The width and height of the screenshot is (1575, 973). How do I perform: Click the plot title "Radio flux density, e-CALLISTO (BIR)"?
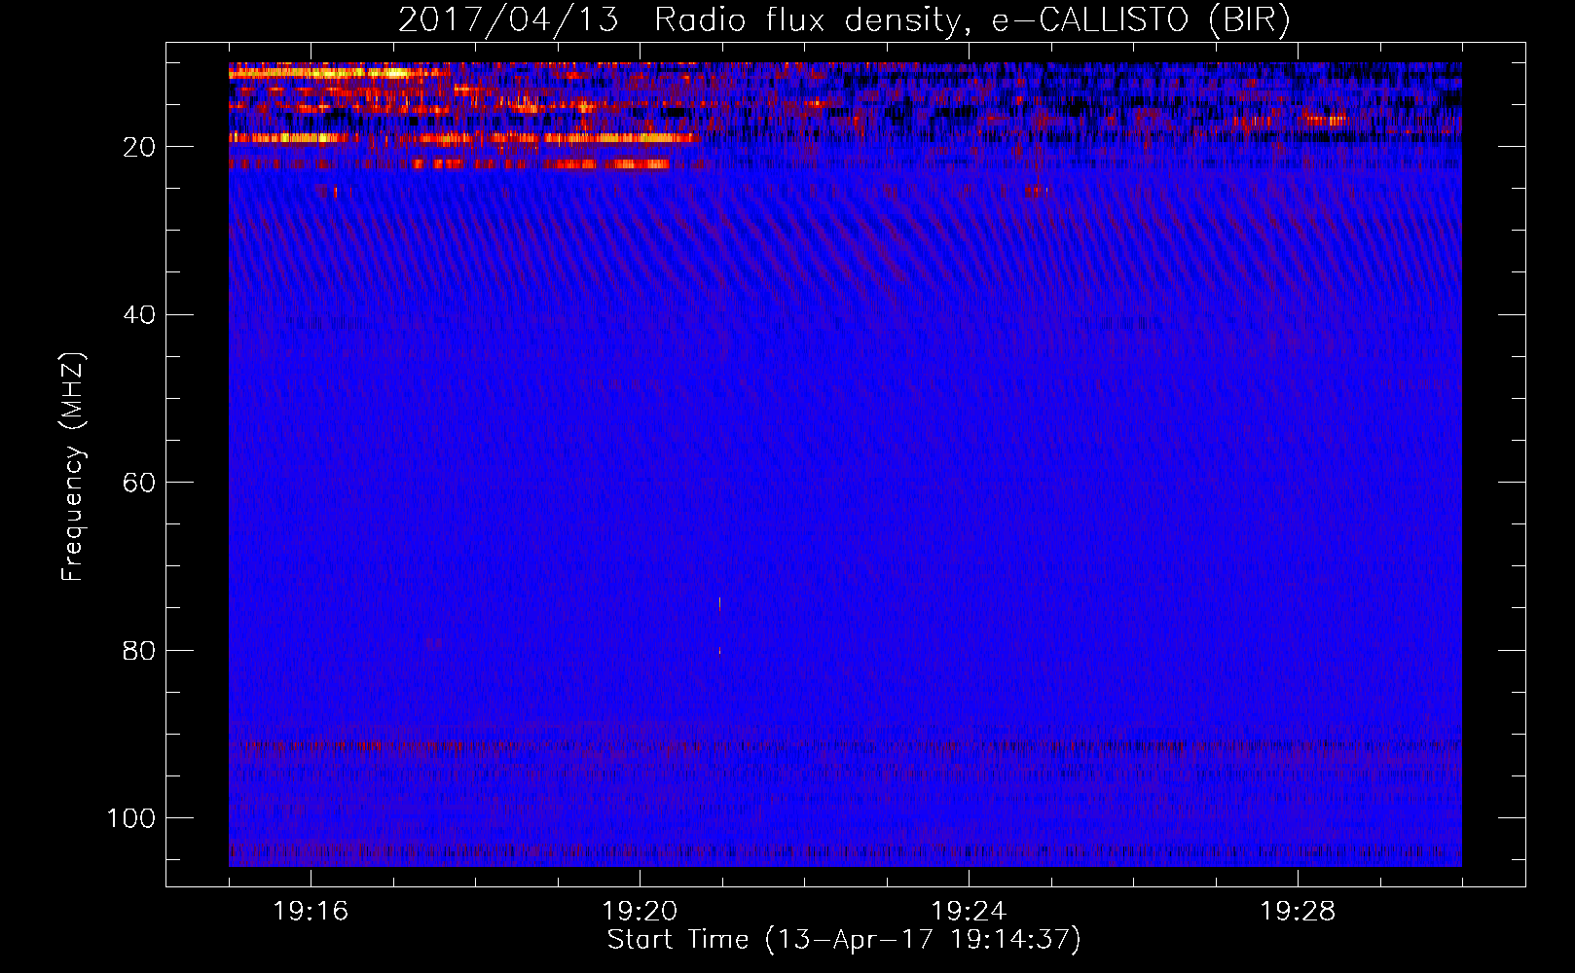click(971, 20)
